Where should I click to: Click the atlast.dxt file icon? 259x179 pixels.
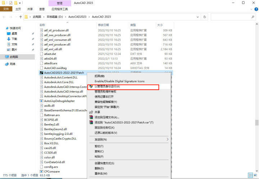click(41, 54)
